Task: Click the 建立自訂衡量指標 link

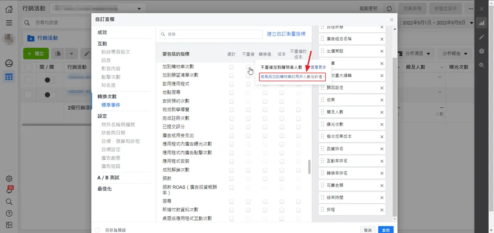Action: (x=286, y=34)
